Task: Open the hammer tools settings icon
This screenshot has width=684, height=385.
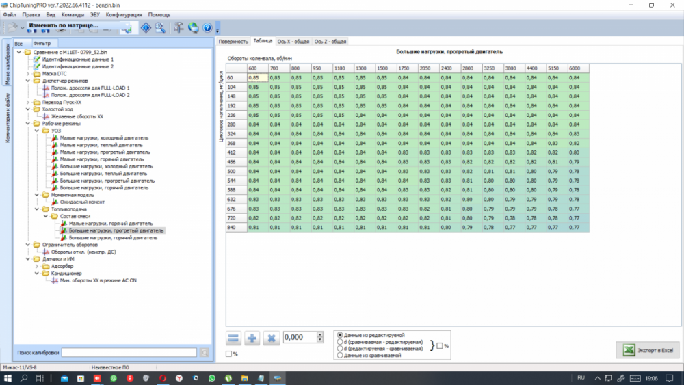Action: (x=179, y=28)
